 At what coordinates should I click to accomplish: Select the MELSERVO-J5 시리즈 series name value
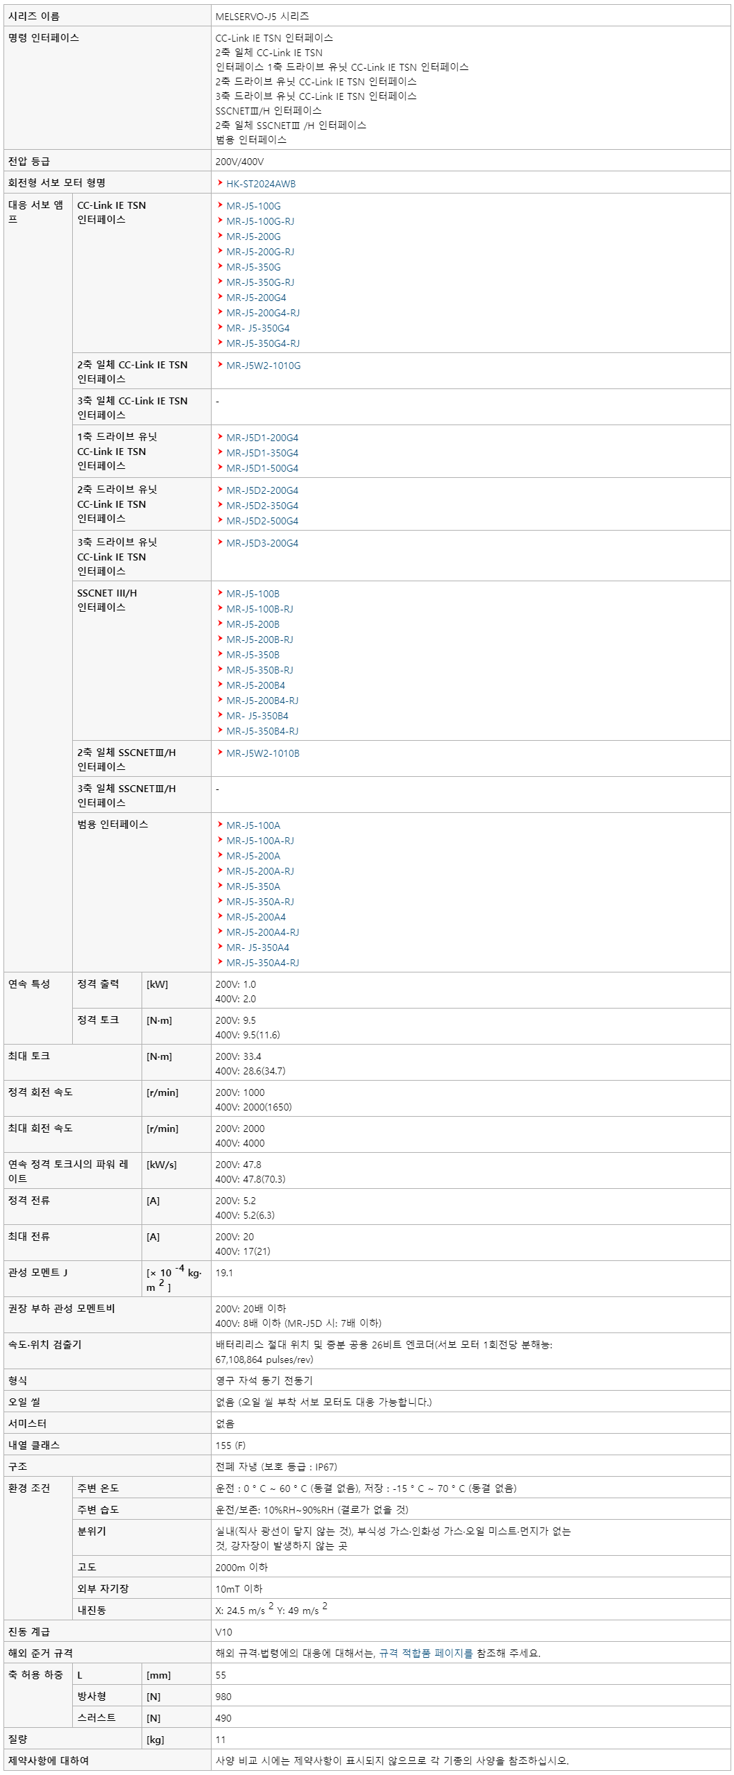[262, 16]
